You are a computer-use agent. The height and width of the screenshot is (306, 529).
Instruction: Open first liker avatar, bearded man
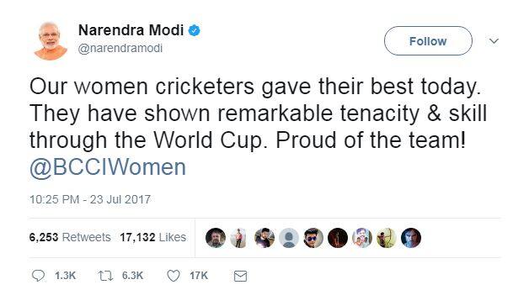[216, 238]
